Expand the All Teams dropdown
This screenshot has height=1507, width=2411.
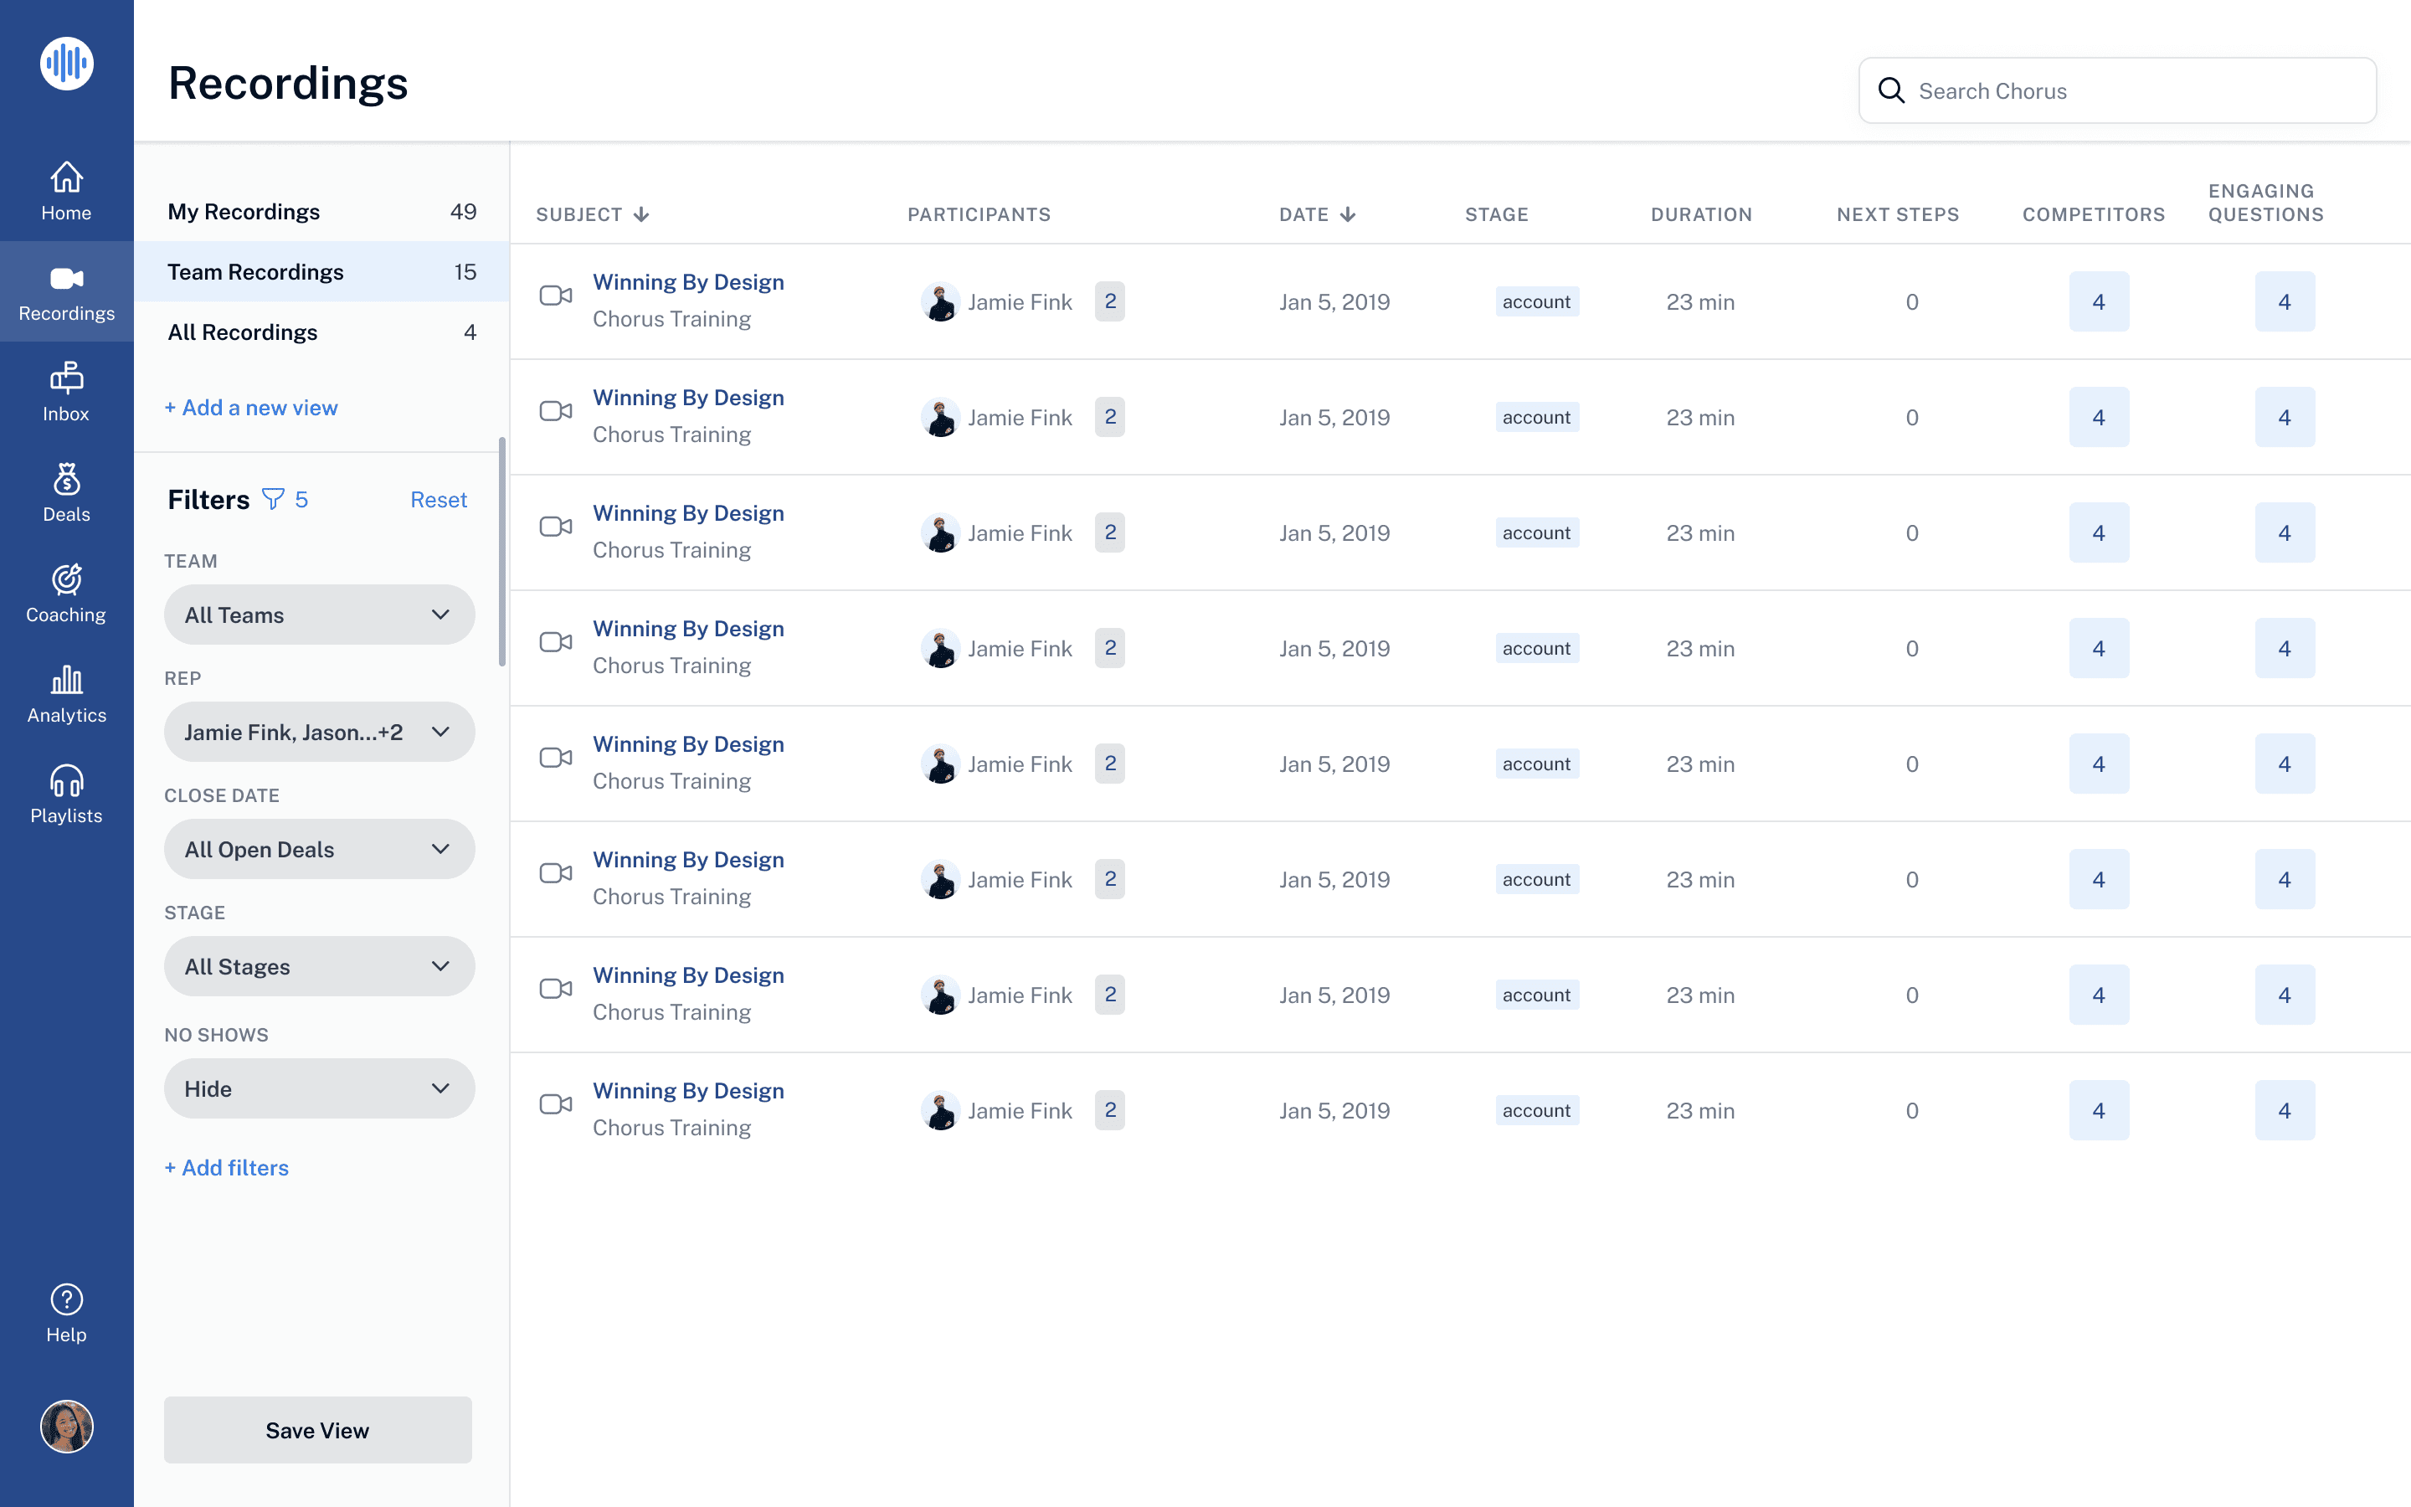319,615
